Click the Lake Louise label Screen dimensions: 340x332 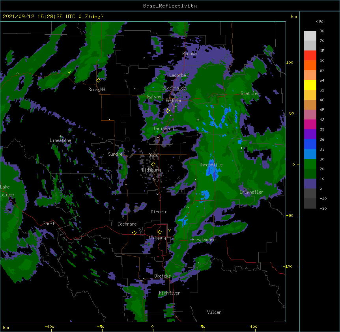click(7, 191)
